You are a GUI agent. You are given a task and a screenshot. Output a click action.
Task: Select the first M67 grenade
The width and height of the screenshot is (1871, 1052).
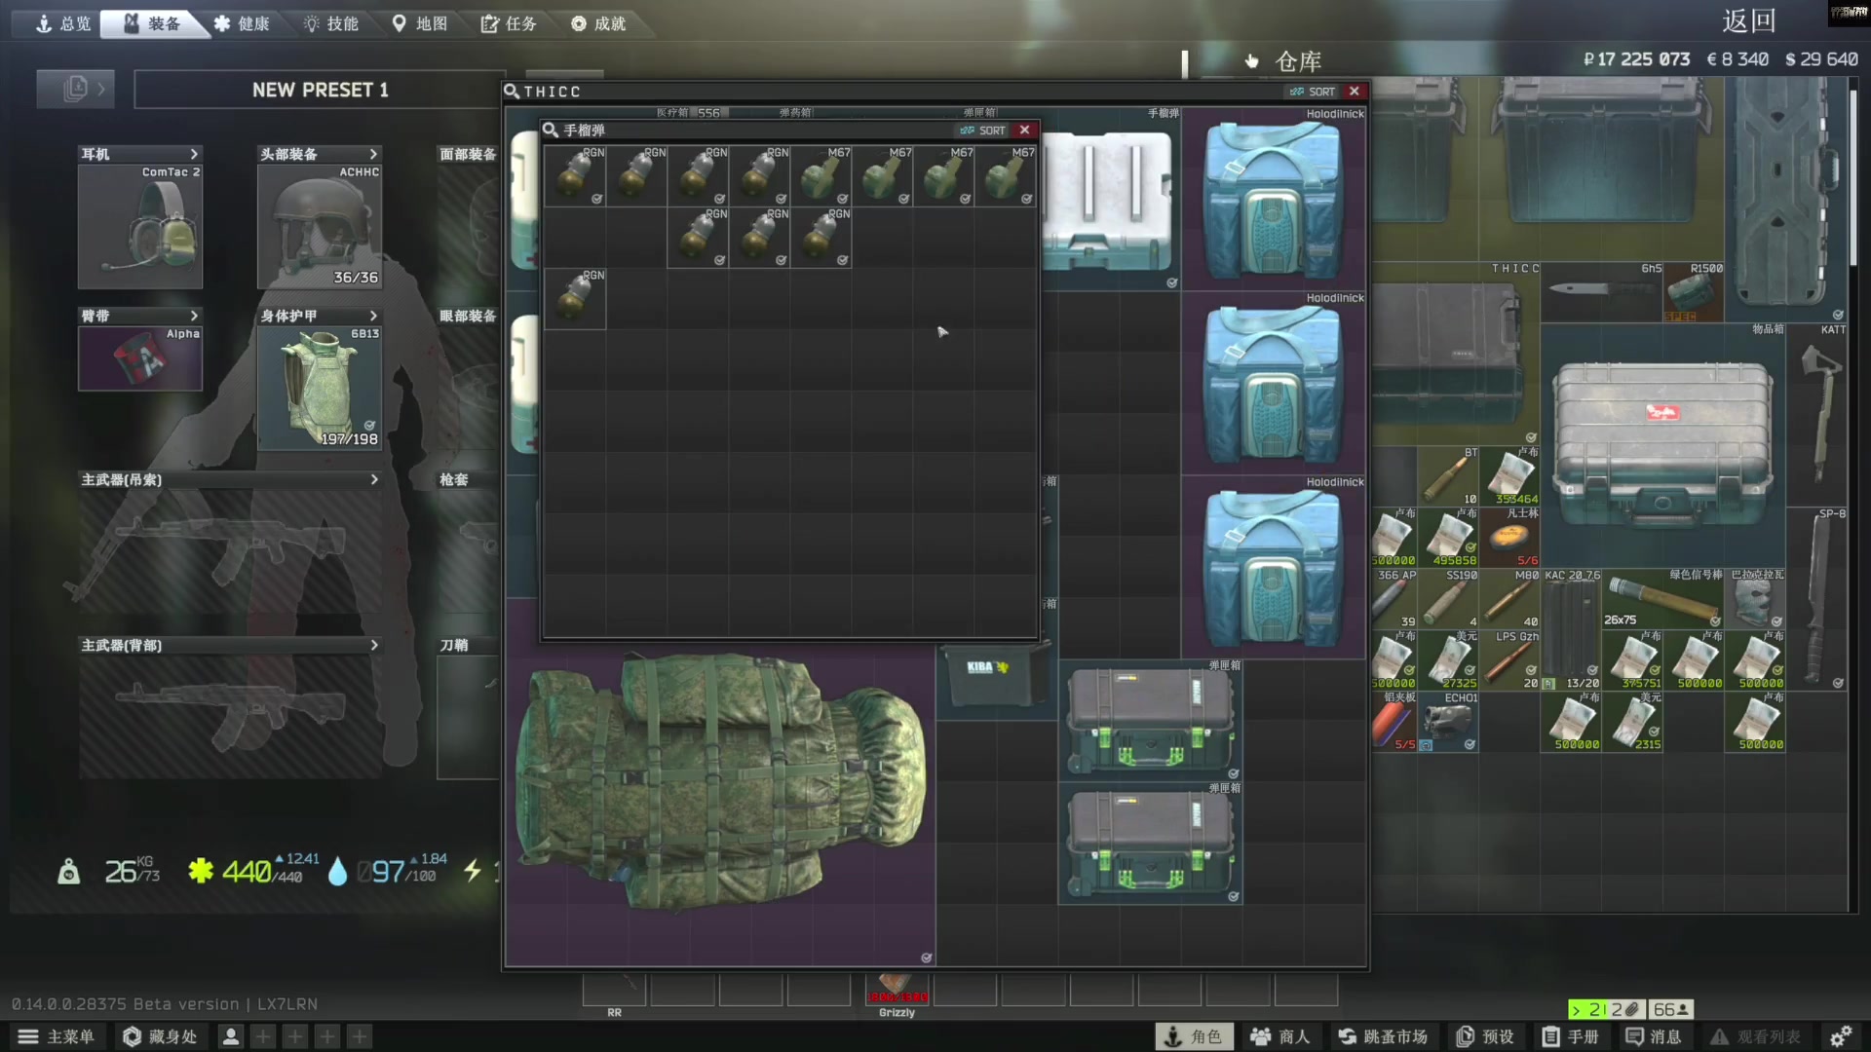coord(821,175)
